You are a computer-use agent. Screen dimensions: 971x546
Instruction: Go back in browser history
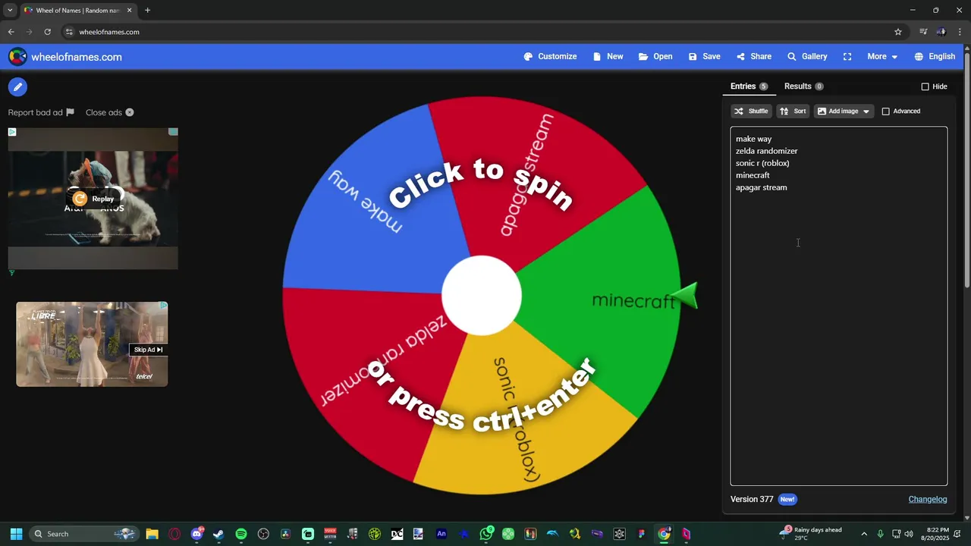11,32
